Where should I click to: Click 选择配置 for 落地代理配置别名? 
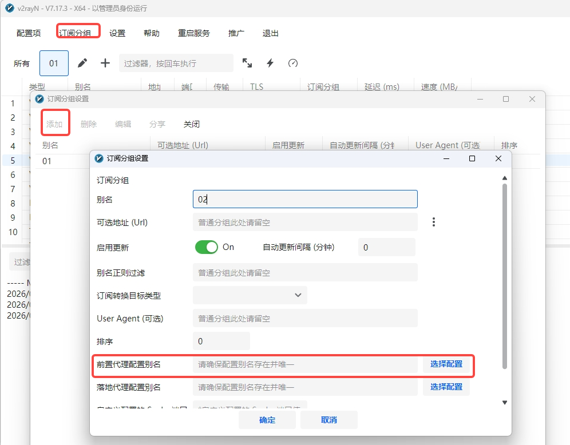pos(446,387)
